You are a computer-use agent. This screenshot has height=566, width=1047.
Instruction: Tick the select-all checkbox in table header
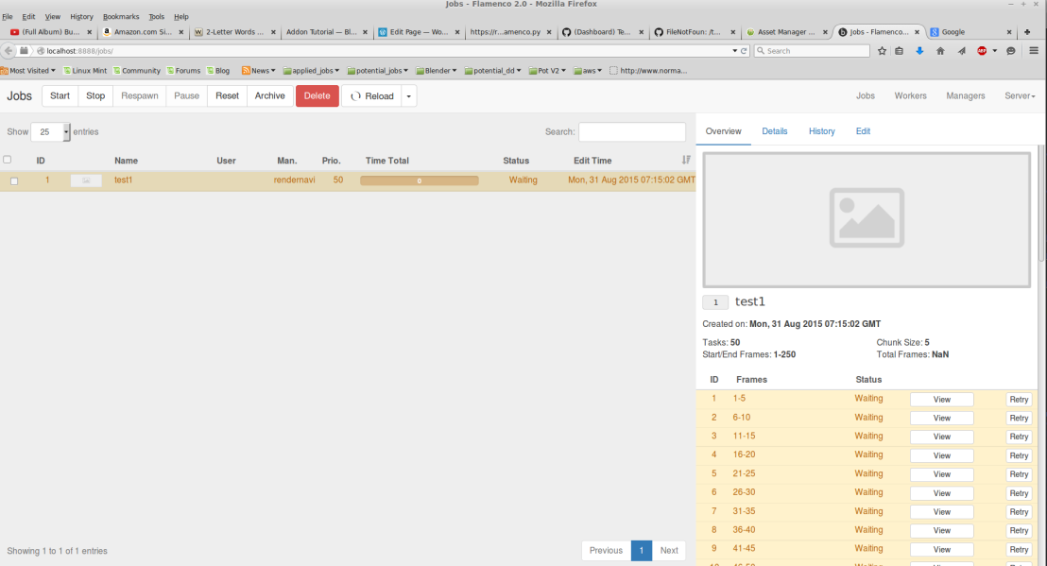8,160
